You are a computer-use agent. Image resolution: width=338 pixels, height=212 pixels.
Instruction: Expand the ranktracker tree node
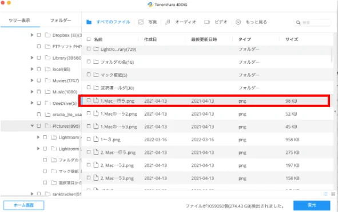[x=32, y=194]
